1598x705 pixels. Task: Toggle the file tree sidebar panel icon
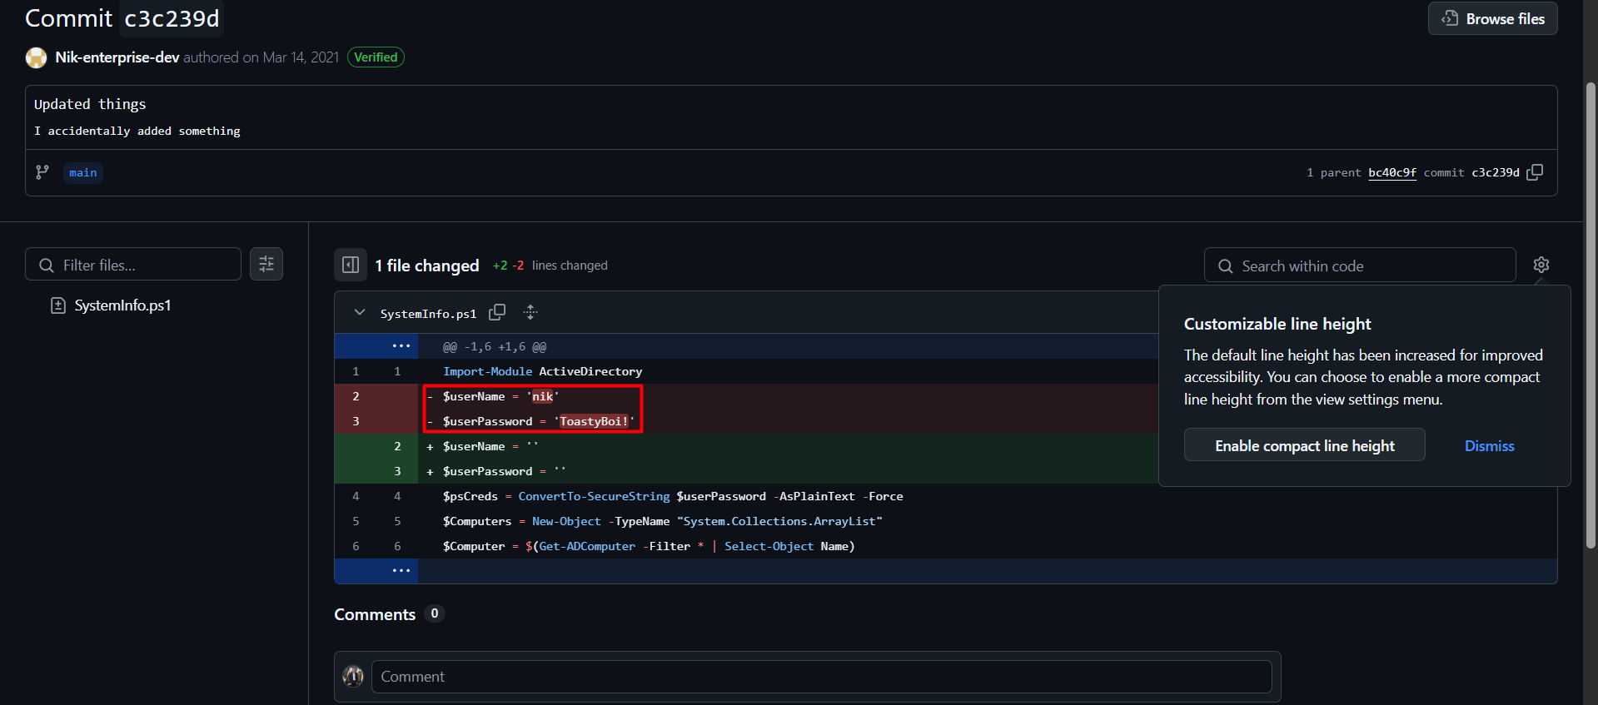(x=351, y=265)
